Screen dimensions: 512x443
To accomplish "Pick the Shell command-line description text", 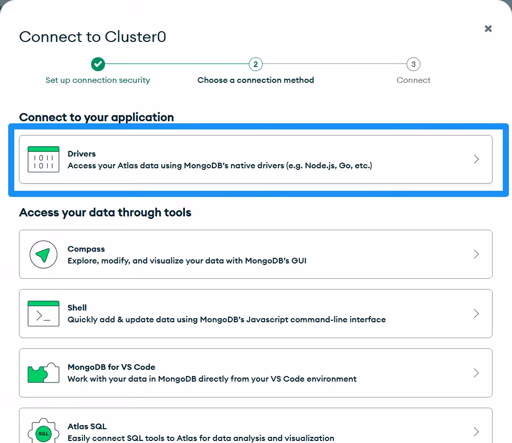I will [226, 320].
